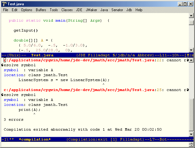Jump to the Test.java line 22 error
The image size is (195, 148).
(83, 60)
